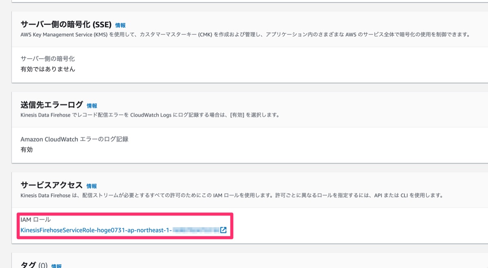Open 情報 help for タグ (0)

55,265
